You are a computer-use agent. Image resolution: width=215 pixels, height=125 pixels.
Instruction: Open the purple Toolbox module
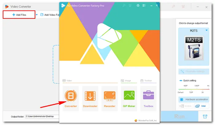click(x=148, y=98)
